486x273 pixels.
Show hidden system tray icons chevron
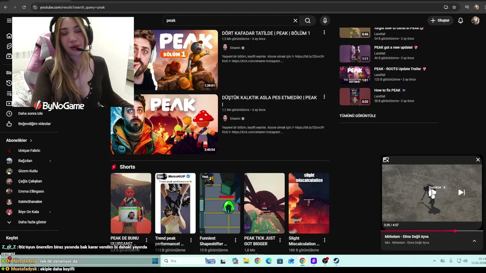pos(434,261)
